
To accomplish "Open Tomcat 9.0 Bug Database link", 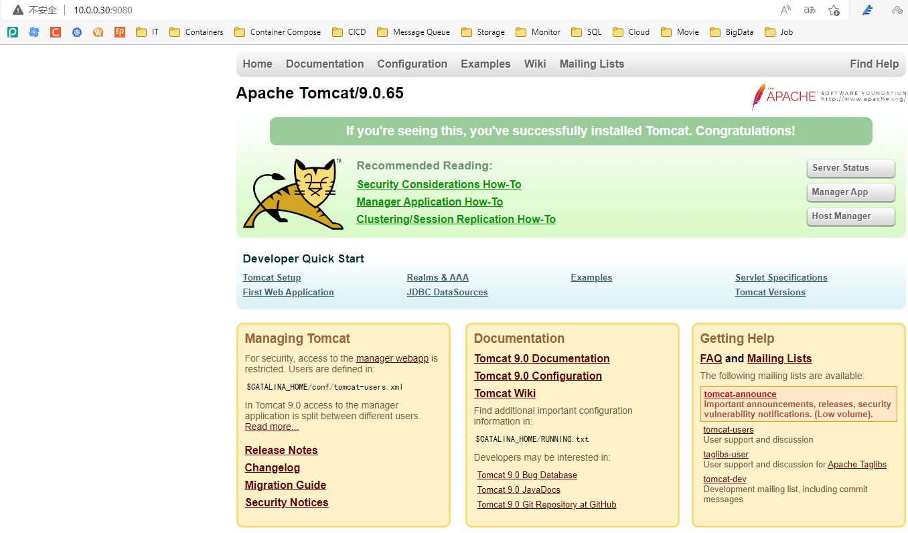I will [527, 475].
